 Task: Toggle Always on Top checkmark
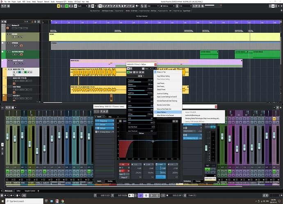click(155, 72)
